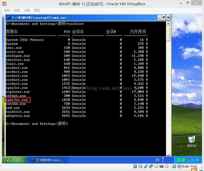The width and height of the screenshot is (204, 171).
Task: Click the svchost.exe row with PID 1024
Action: pyautogui.click(x=77, y=76)
